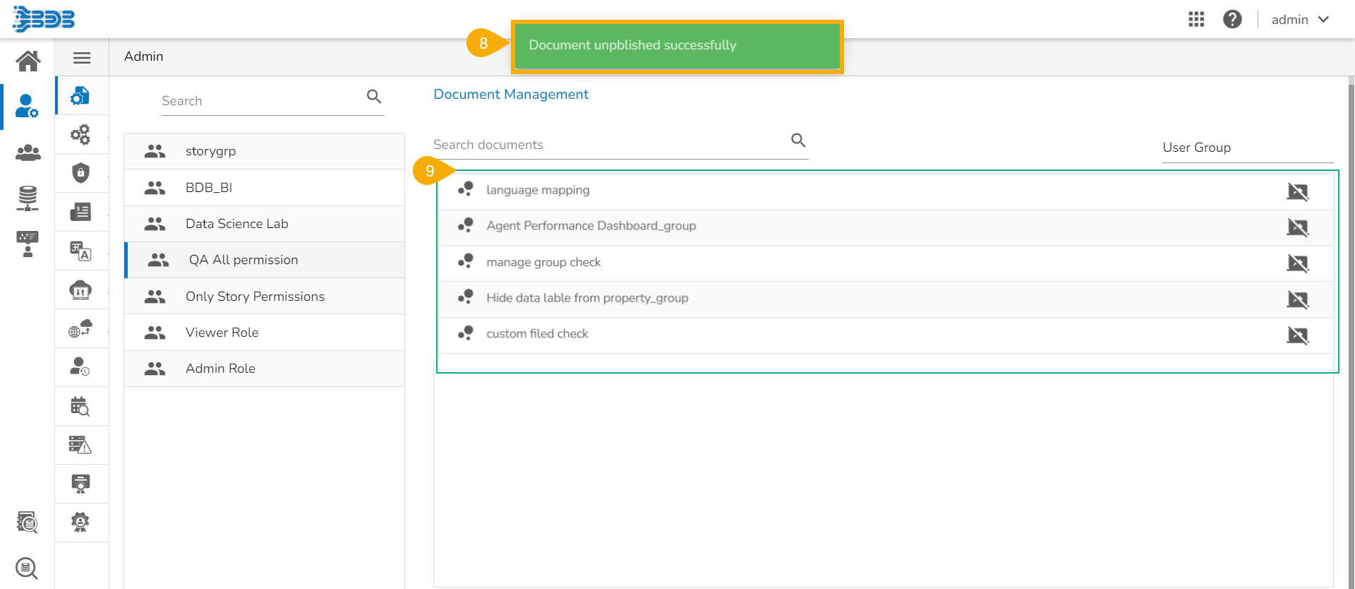Click the shield security icon in the admin panel
The height and width of the screenshot is (589, 1355).
pos(80,173)
